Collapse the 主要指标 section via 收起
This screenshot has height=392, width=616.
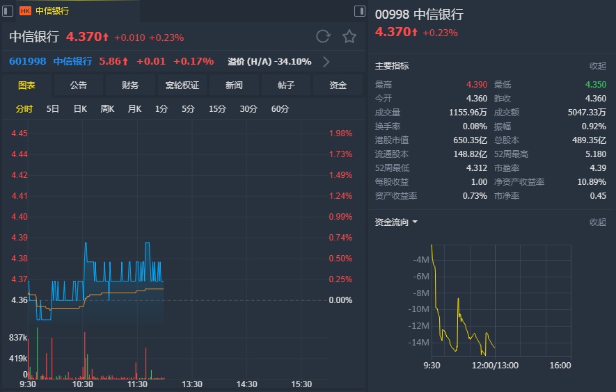tap(597, 66)
